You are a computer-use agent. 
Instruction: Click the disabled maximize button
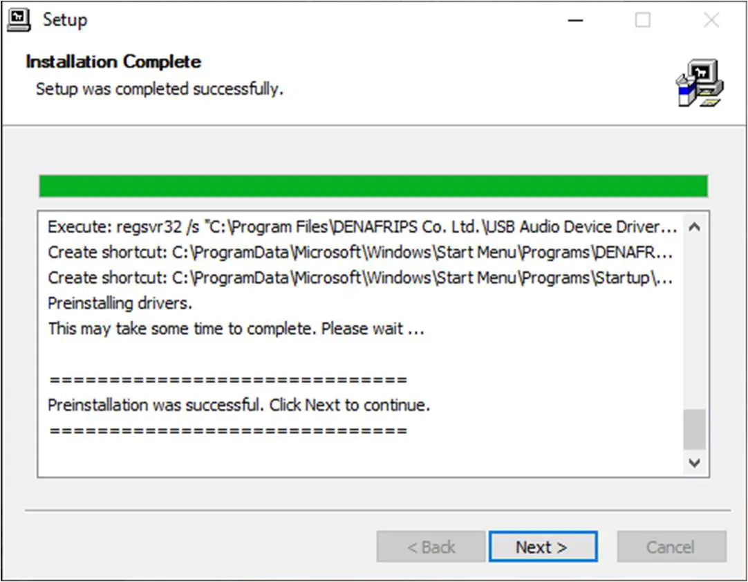(x=643, y=21)
